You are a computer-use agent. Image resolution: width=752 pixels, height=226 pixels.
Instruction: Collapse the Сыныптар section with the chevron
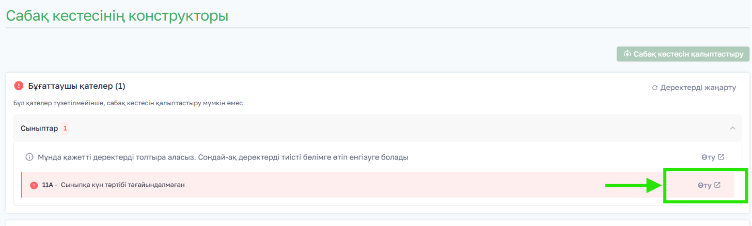(732, 128)
